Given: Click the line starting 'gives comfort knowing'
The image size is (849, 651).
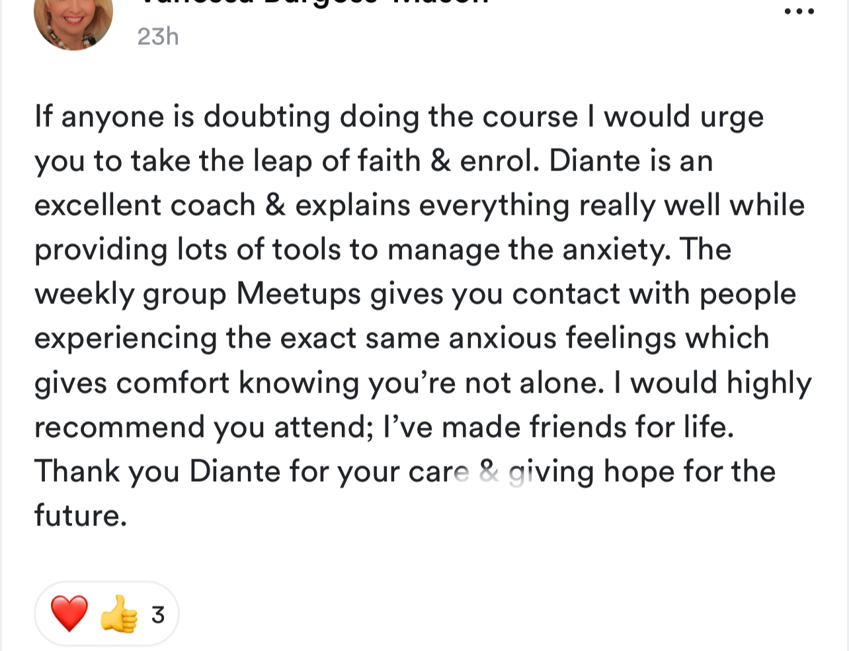Looking at the screenshot, I should click(x=423, y=383).
